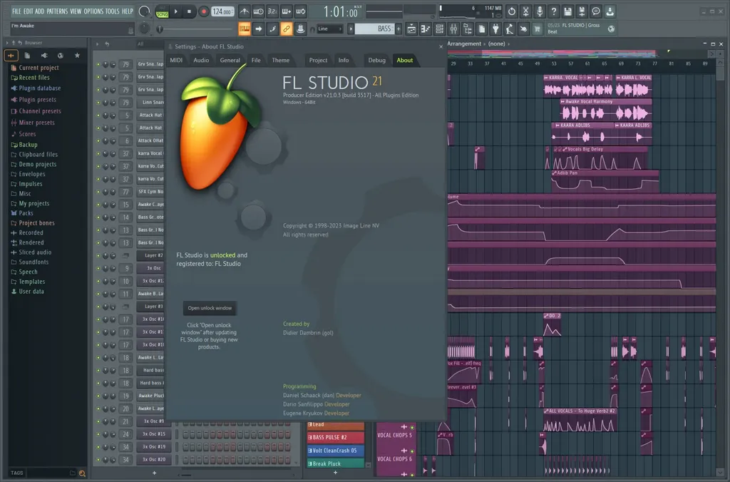Toggle the multilink to controllers chain icon
Screen dimensions: 730x482
[287, 29]
